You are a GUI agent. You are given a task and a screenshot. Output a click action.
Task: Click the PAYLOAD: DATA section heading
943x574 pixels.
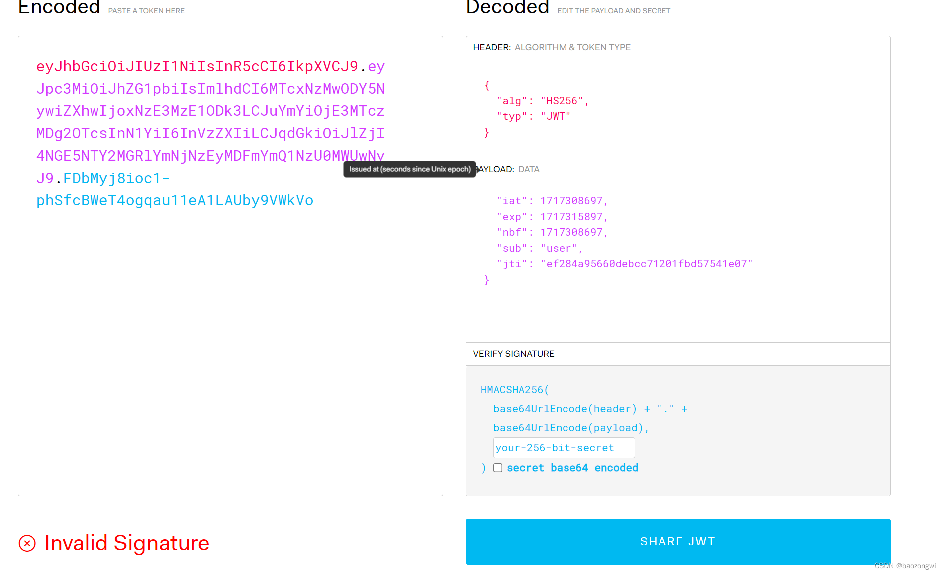pyautogui.click(x=507, y=169)
